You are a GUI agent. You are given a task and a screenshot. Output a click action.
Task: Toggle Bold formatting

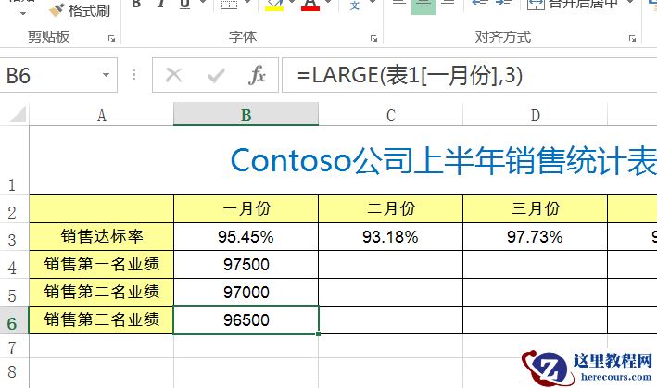[136, 5]
